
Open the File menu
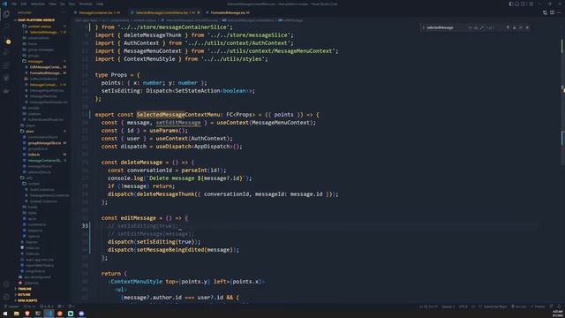pos(14,4)
